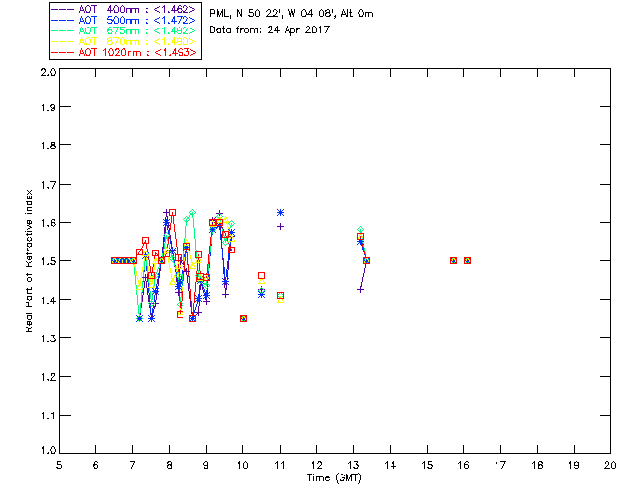Click the purple plus data point at 11 GMT
The height and width of the screenshot is (503, 628).
pyautogui.click(x=281, y=227)
